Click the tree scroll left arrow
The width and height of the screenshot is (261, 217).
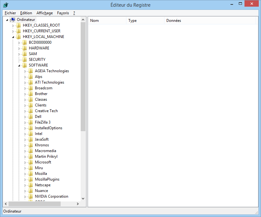coord(6,204)
